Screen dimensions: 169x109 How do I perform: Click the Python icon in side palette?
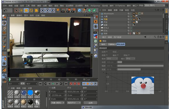tap(95, 56)
